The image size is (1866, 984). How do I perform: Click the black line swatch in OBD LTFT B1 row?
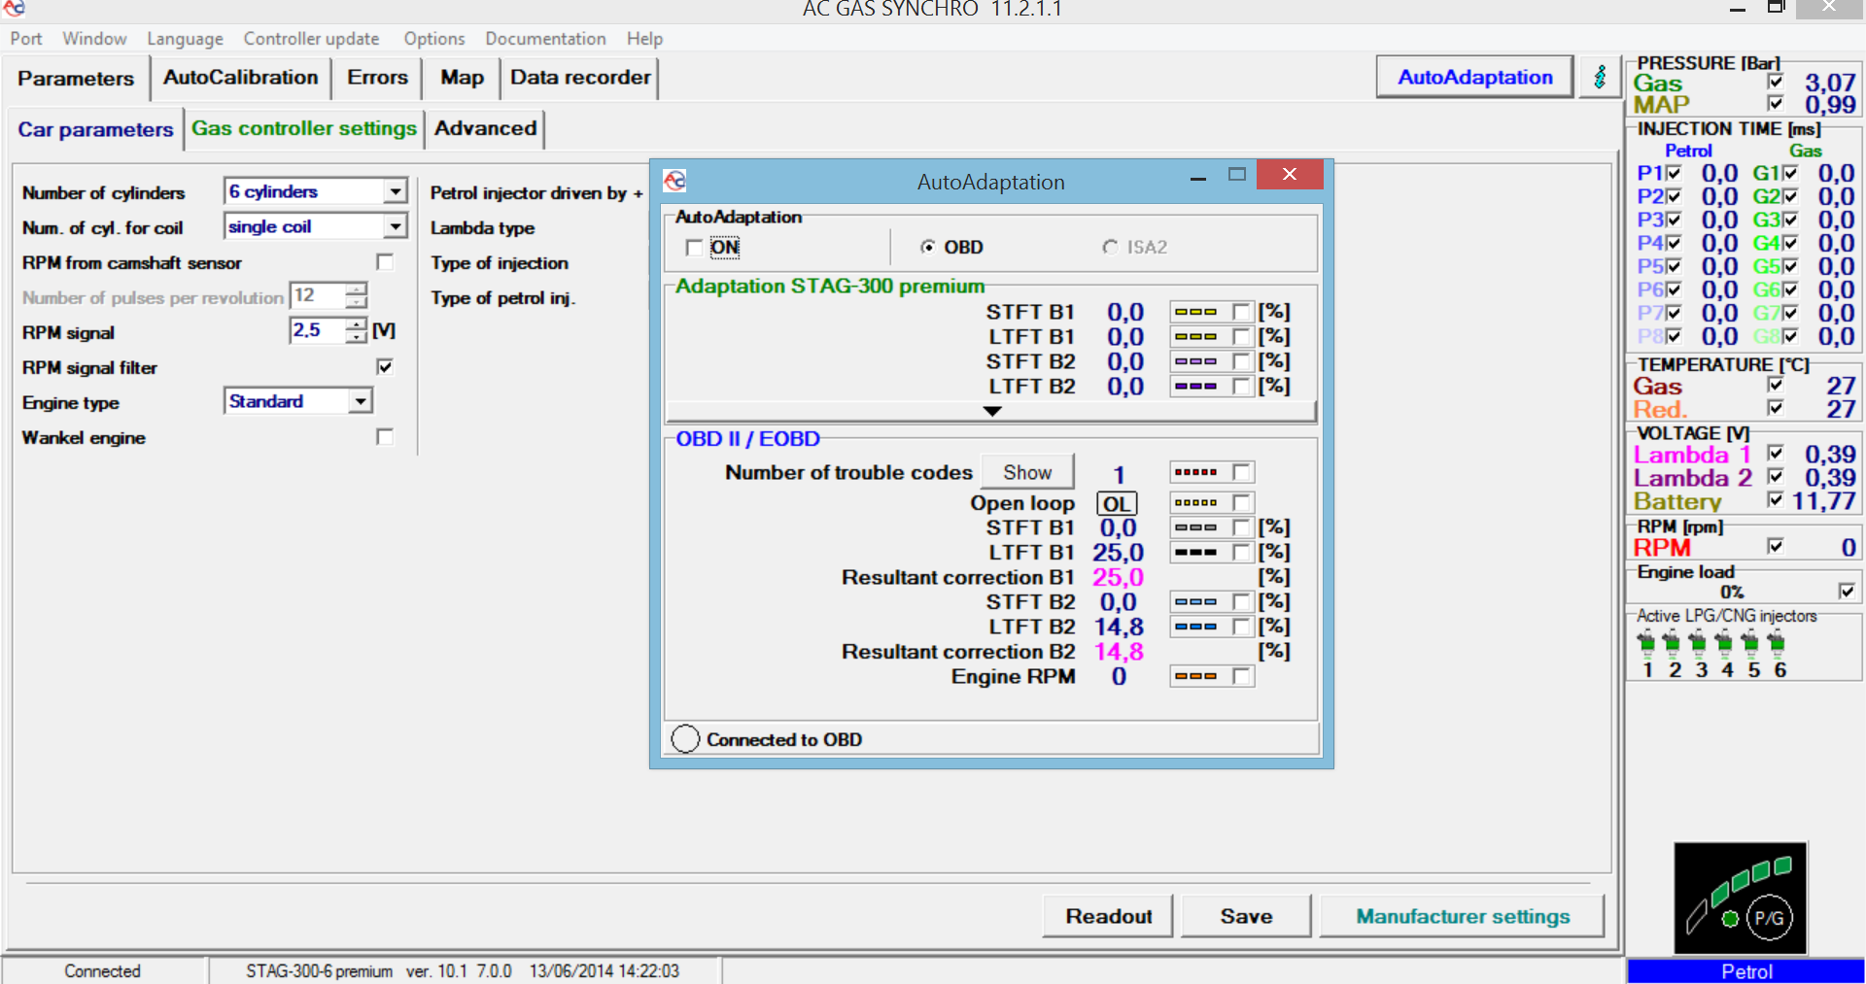pyautogui.click(x=1196, y=552)
